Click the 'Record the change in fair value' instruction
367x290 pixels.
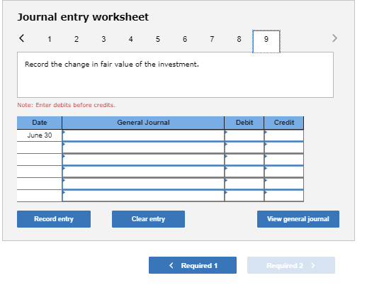[112, 65]
